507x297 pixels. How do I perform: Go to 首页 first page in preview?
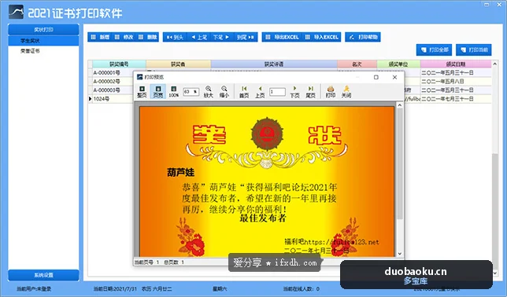point(244,91)
